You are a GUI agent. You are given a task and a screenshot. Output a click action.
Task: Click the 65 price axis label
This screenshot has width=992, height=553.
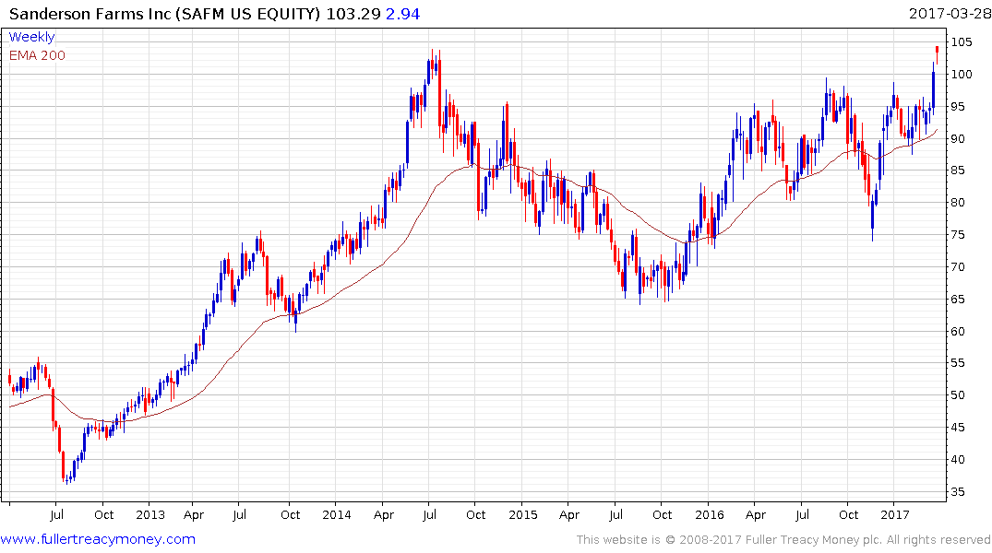click(x=958, y=299)
